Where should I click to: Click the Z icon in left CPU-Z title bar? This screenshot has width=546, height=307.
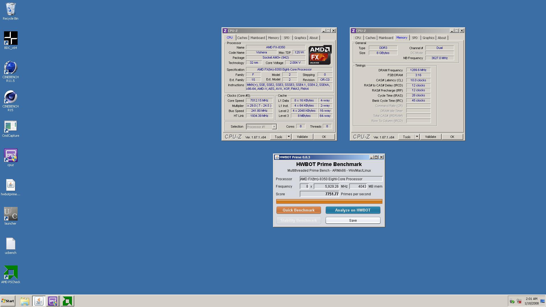click(225, 31)
